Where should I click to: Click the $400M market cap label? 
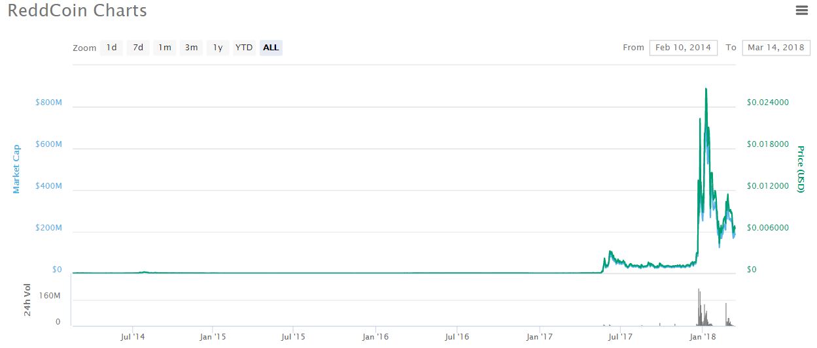48,186
